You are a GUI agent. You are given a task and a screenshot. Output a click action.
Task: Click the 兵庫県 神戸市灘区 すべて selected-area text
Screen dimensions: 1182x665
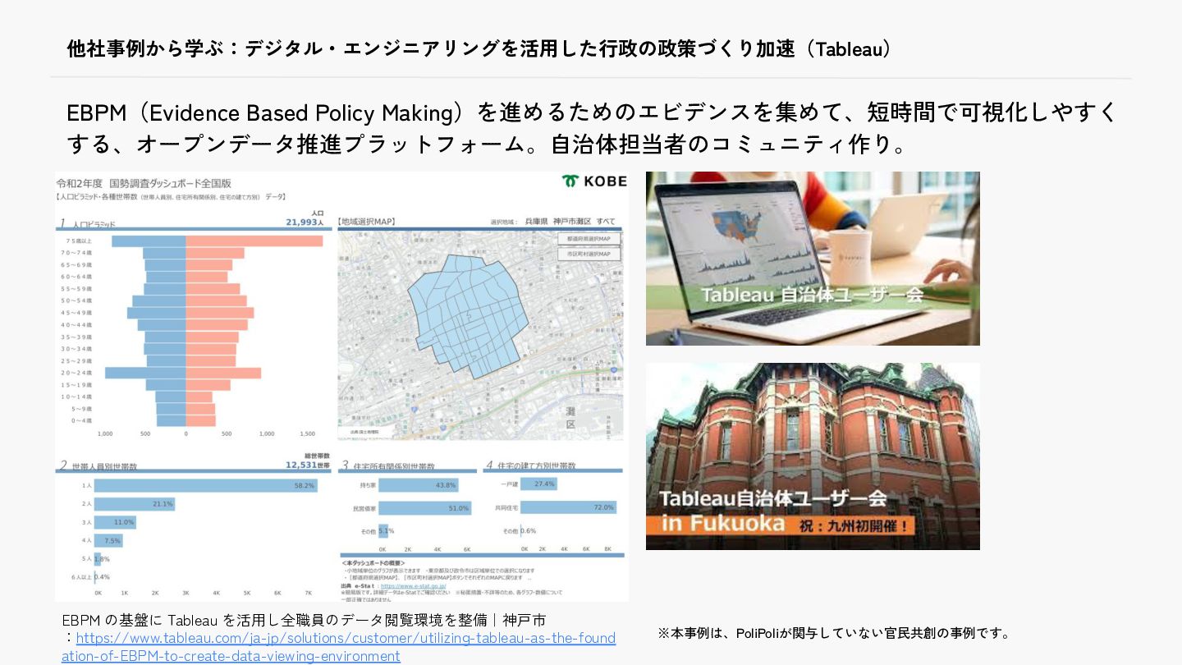568,222
